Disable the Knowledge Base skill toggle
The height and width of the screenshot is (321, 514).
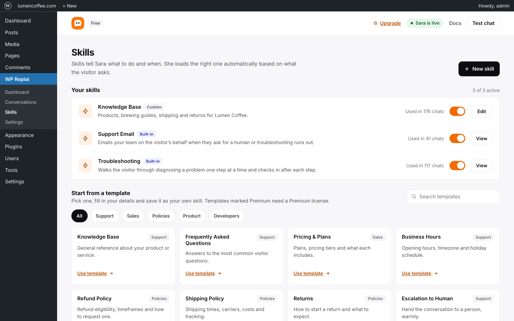pos(457,111)
